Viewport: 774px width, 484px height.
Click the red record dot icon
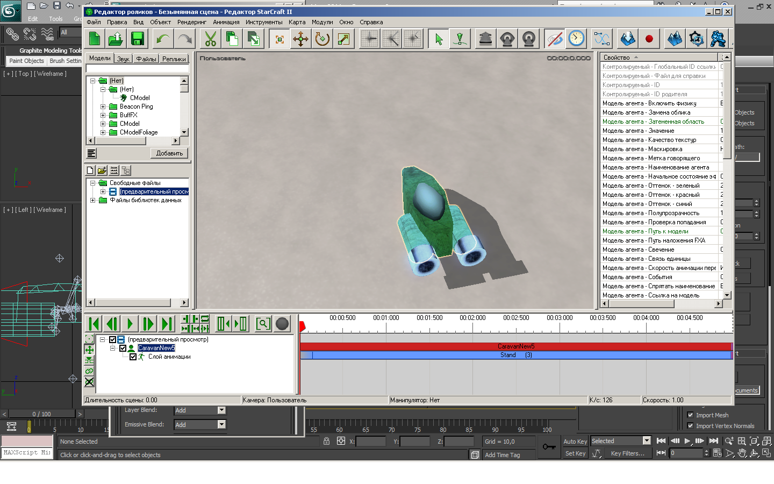point(649,39)
